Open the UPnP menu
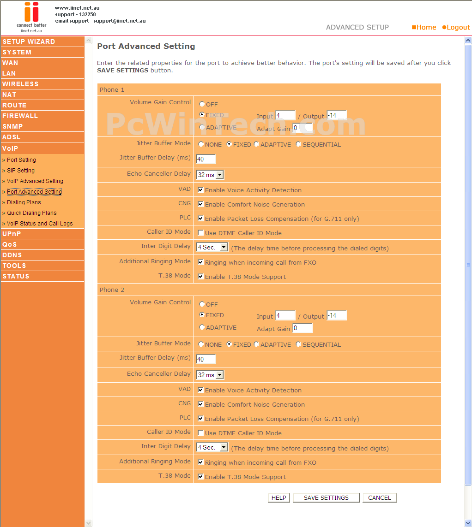 [42, 234]
